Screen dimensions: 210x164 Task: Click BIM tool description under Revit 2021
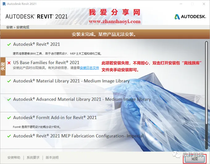click(57, 54)
